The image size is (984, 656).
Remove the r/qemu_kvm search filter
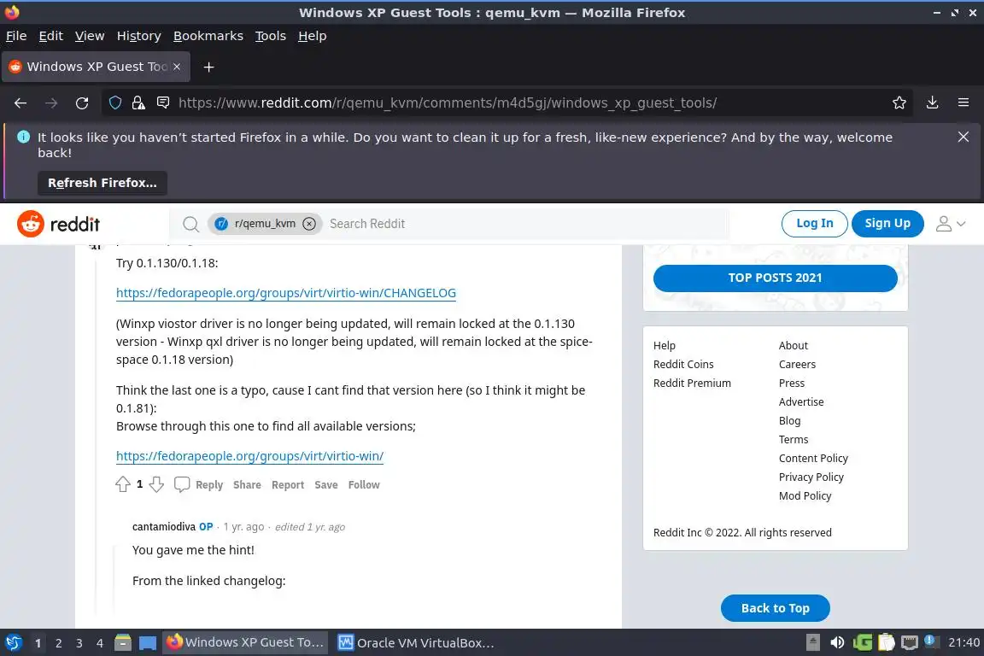click(x=308, y=224)
